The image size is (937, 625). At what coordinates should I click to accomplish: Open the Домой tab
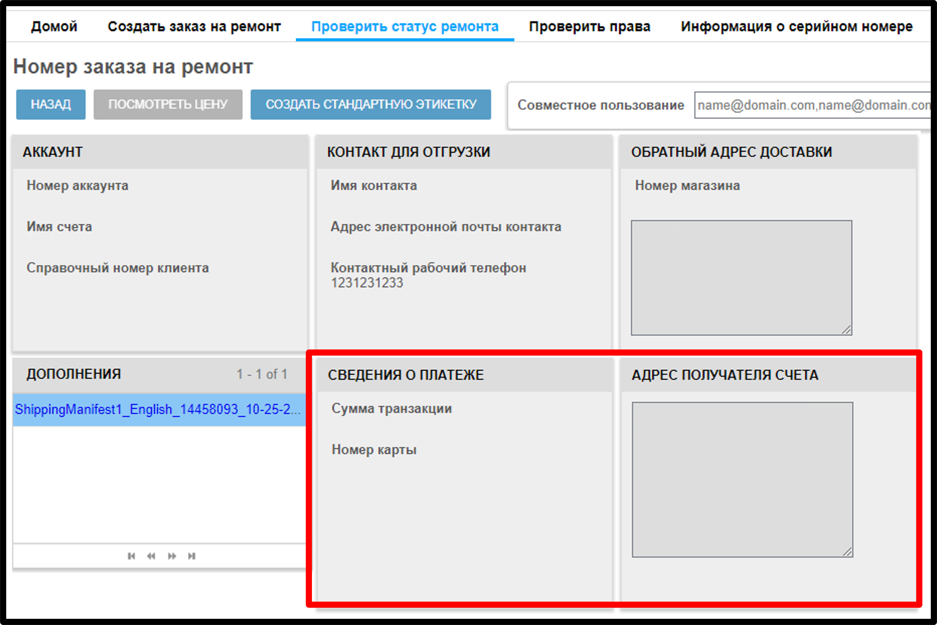(54, 26)
